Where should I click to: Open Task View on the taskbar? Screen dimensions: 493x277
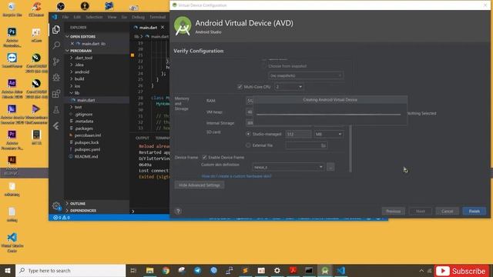[133, 270]
